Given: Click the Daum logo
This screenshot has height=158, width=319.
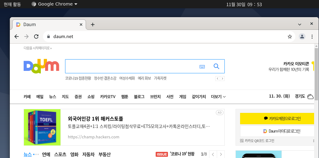Looking at the screenshot, I should pos(41,66).
